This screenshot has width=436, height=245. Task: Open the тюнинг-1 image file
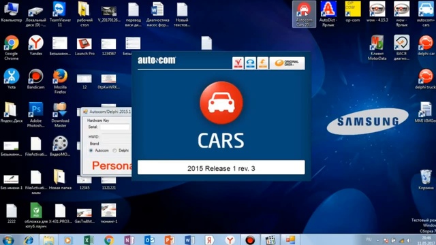pos(109,213)
